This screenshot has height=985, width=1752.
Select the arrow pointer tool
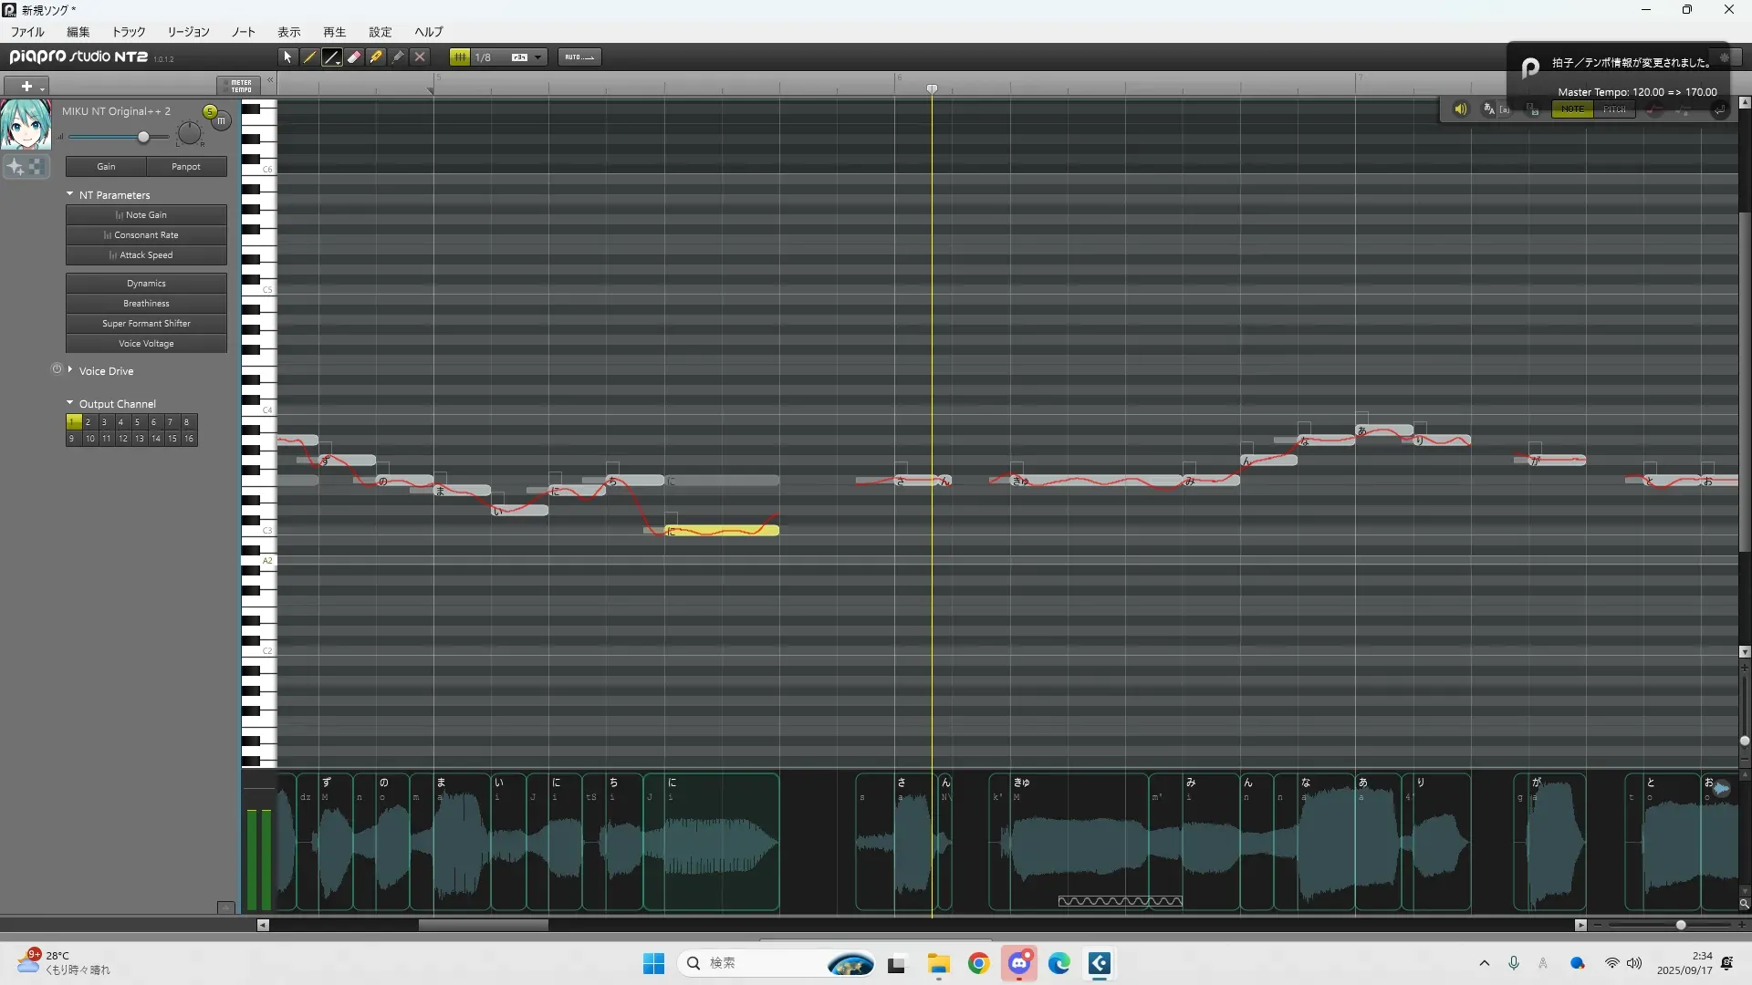(287, 57)
